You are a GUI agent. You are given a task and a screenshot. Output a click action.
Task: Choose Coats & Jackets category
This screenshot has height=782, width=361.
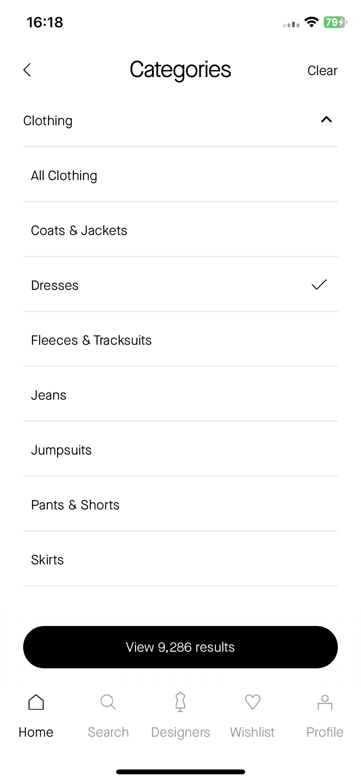click(x=180, y=230)
